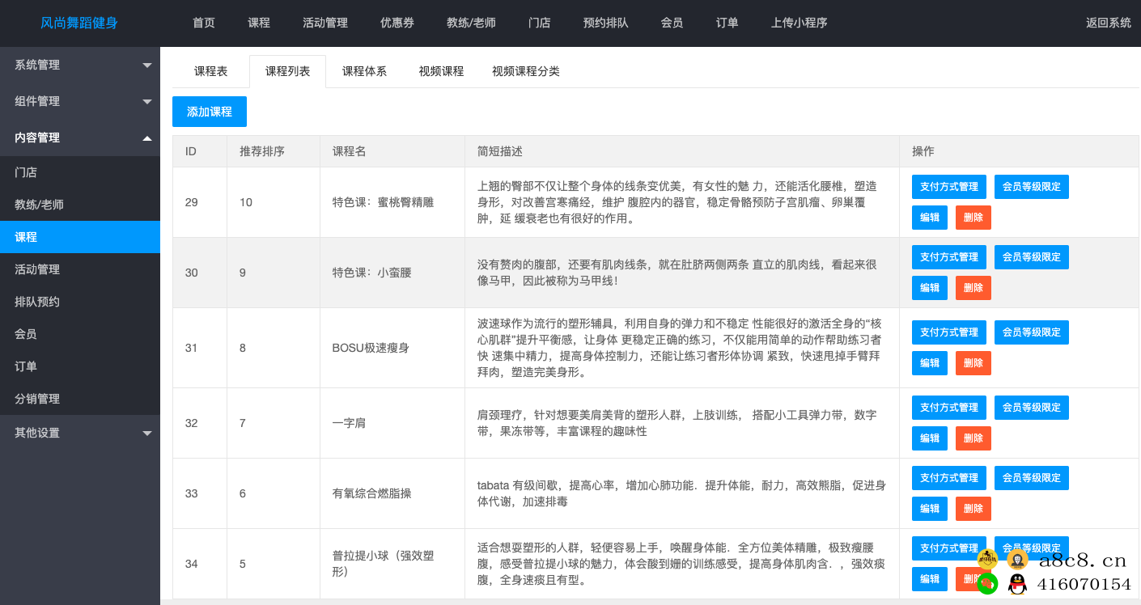Delete the 有氧综合燃脂操 course
The width and height of the screenshot is (1141, 605).
click(x=973, y=509)
